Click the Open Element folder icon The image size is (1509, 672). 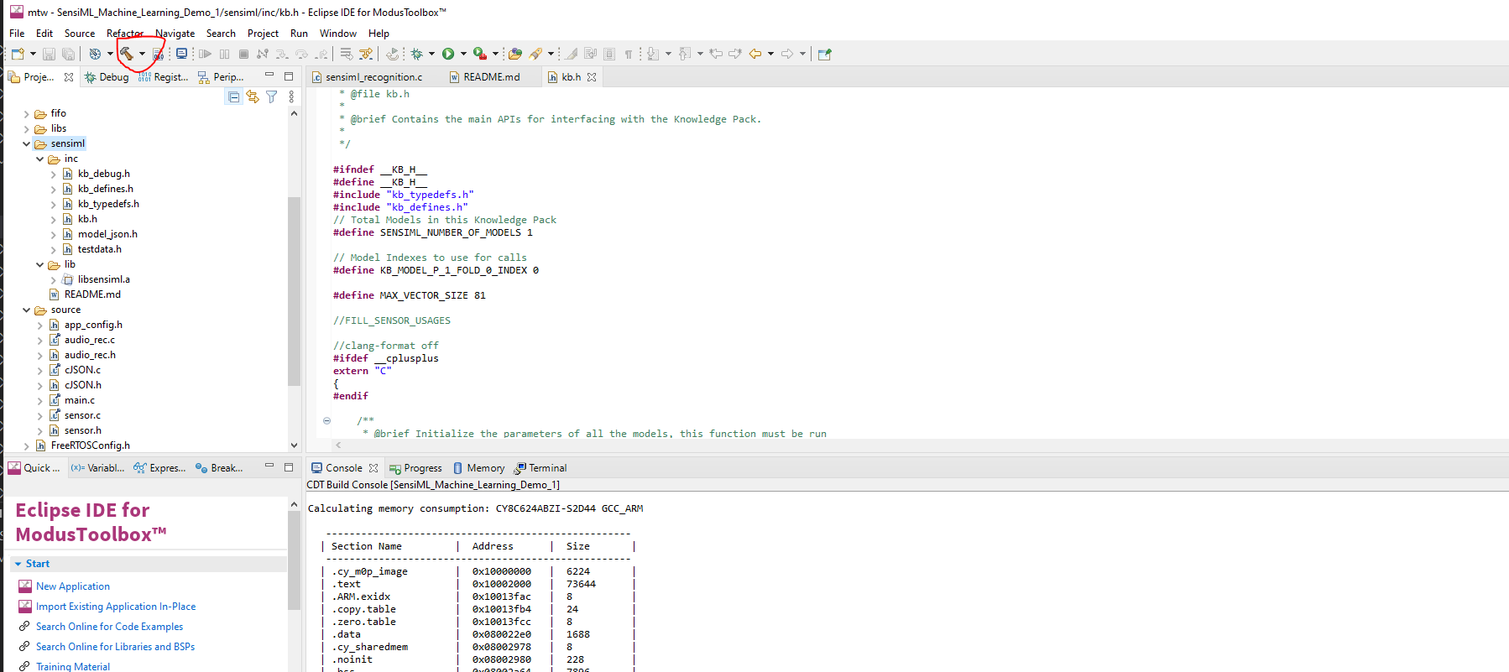515,54
